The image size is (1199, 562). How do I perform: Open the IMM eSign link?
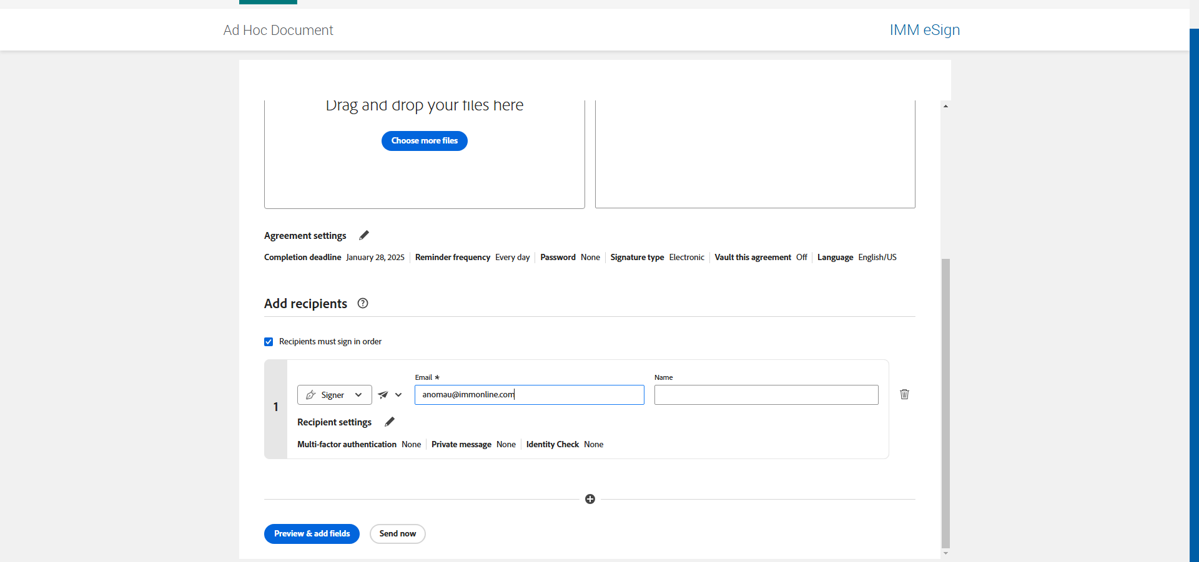tap(924, 30)
